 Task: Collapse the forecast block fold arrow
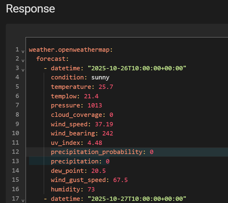pos(23,60)
